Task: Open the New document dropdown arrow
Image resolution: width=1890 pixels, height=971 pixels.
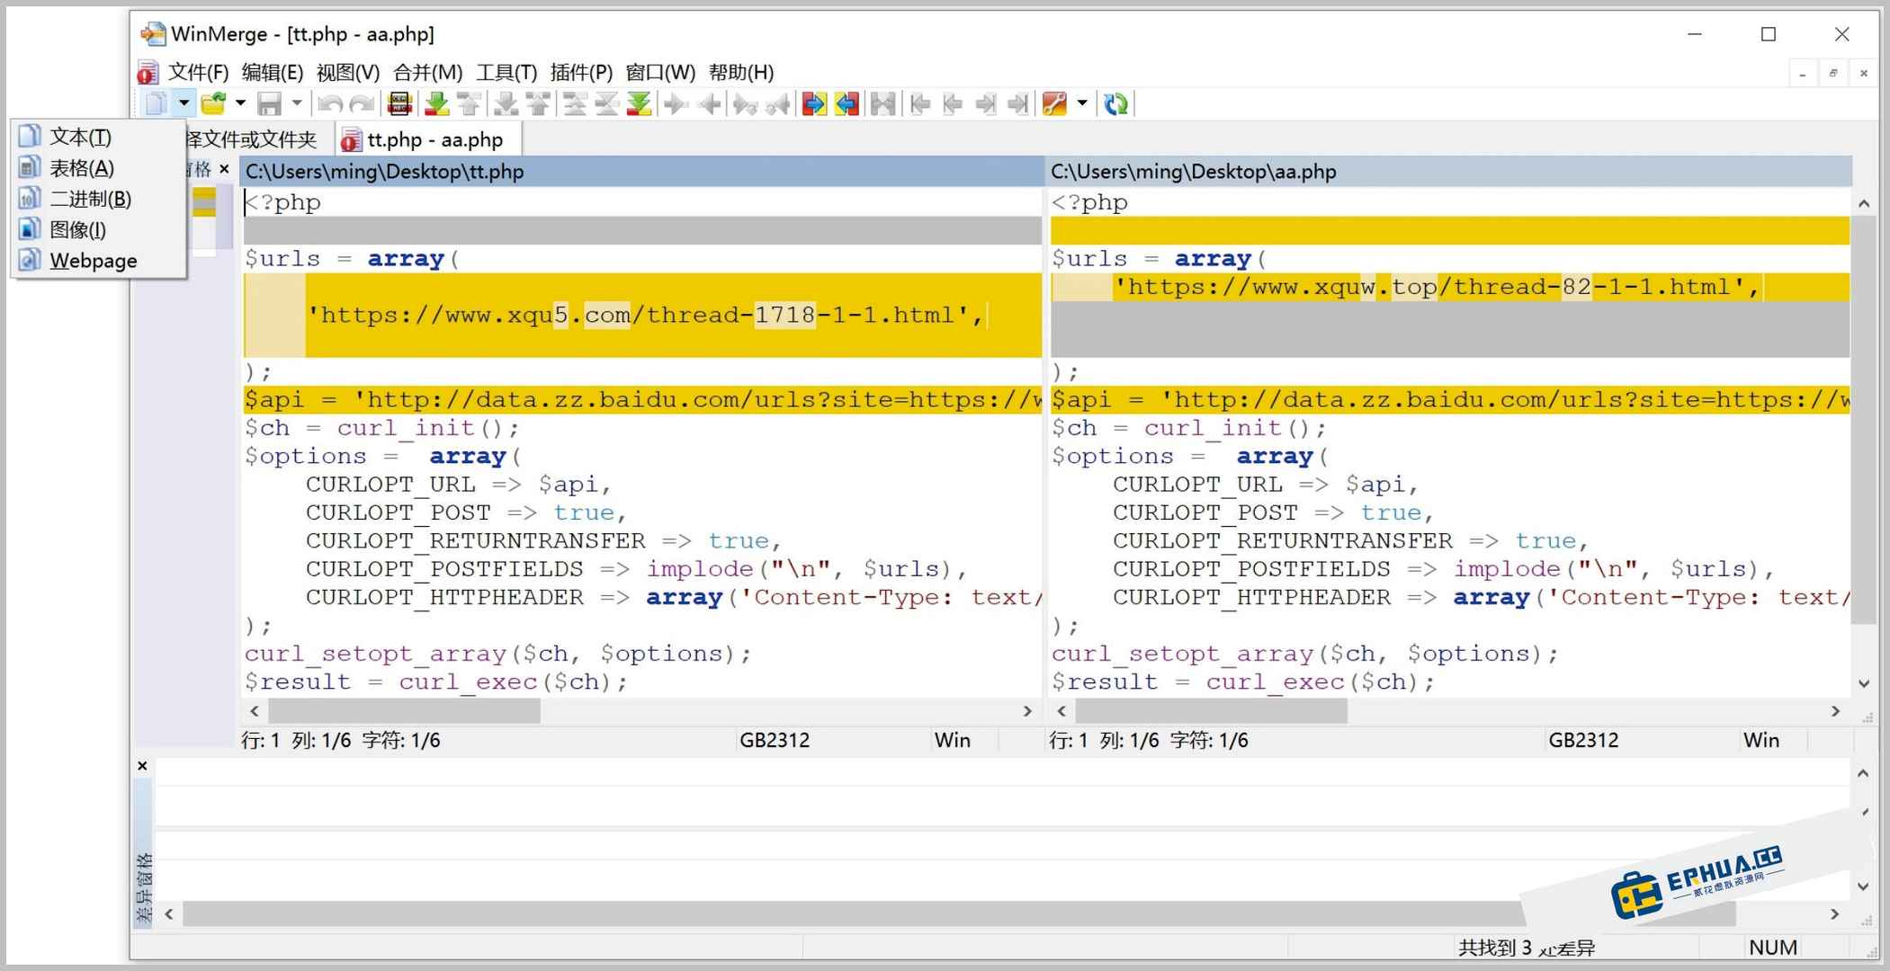Action: [184, 104]
